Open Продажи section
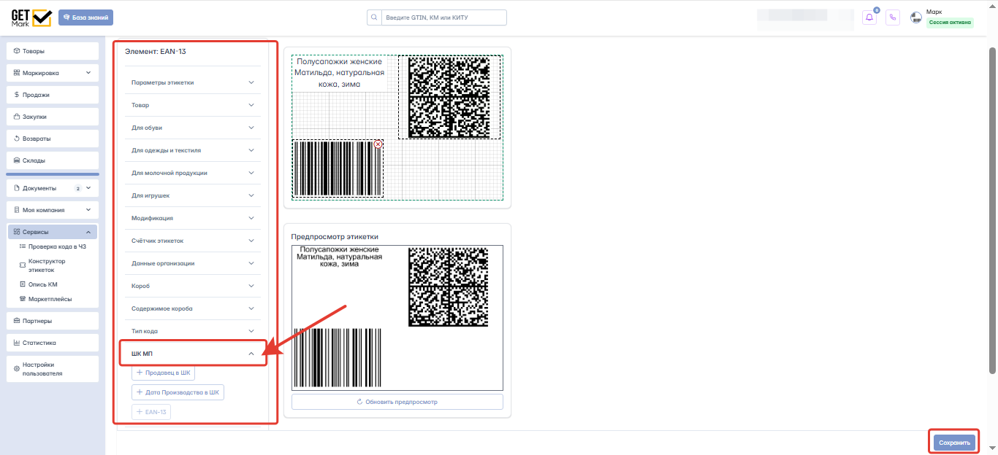The height and width of the screenshot is (455, 998). (x=53, y=95)
